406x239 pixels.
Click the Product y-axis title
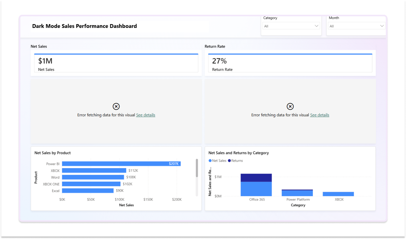pyautogui.click(x=36, y=177)
